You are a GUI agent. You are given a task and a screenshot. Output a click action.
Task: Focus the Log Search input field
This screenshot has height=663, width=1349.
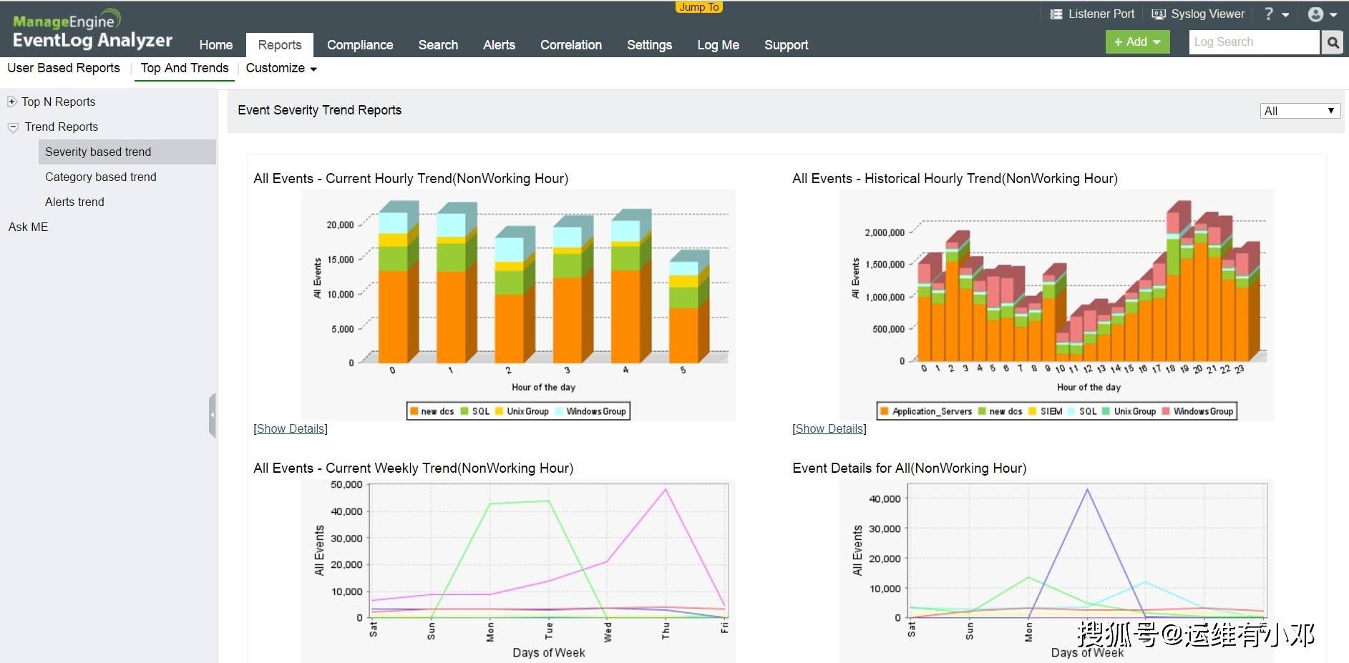point(1254,42)
